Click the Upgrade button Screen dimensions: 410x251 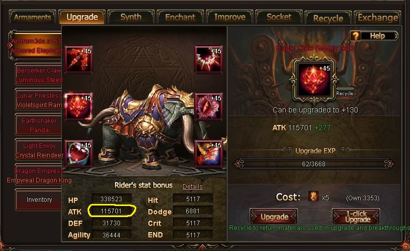tap(274, 216)
